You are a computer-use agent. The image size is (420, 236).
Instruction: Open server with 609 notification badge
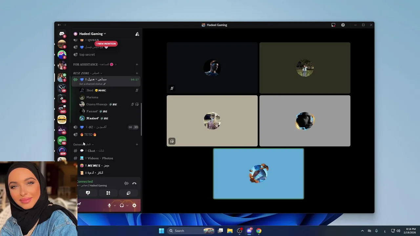(62, 151)
